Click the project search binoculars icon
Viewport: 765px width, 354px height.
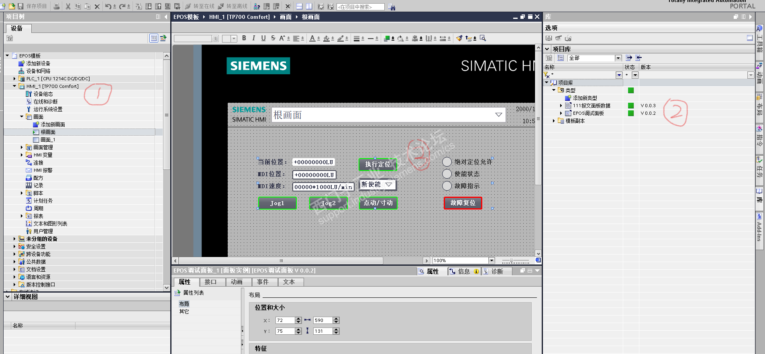click(x=392, y=7)
